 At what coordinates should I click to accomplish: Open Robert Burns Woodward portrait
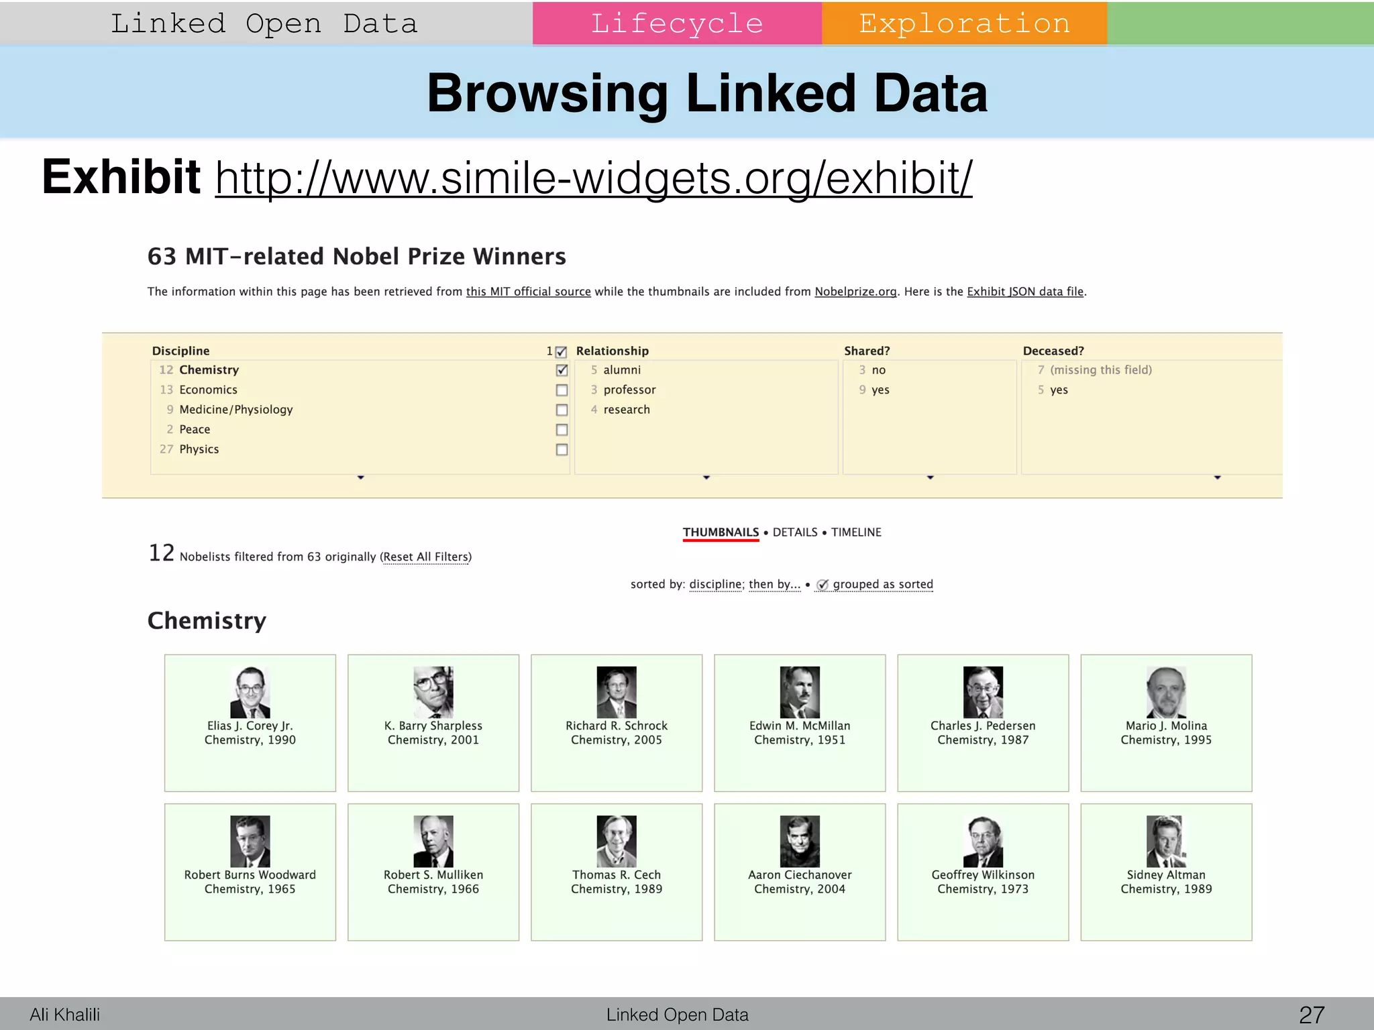tap(250, 841)
